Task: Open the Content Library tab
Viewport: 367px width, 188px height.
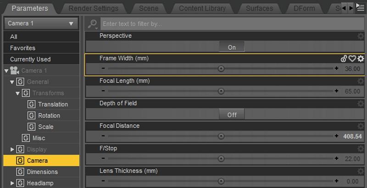Action: click(x=202, y=8)
